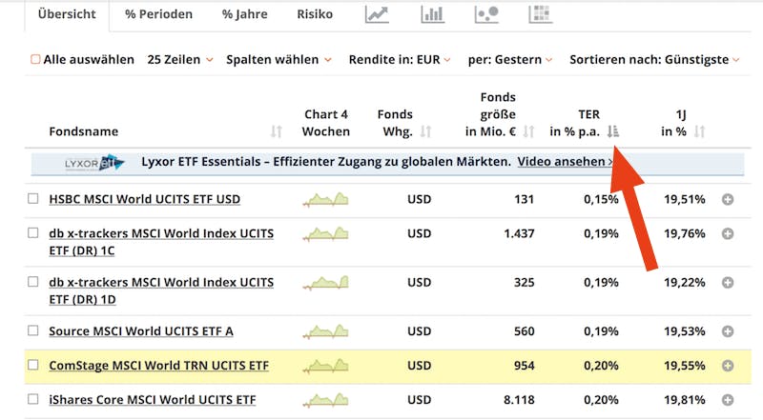Open ComStage MSCI World TRN UCITS ETF link
This screenshot has width=763, height=420.
coord(158,366)
